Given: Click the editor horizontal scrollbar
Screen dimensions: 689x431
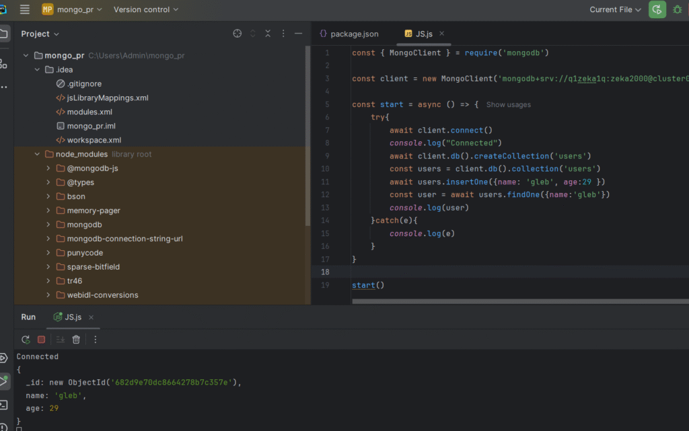Looking at the screenshot, I should (x=520, y=301).
